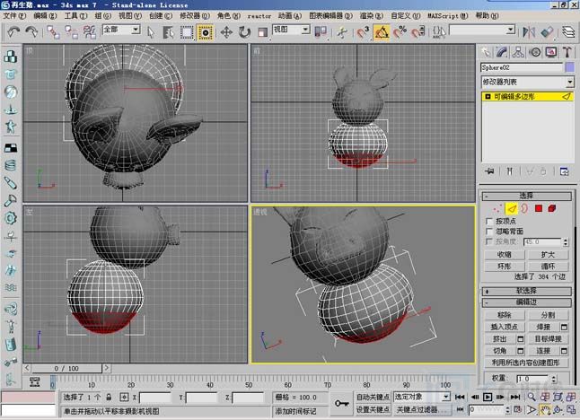Enable the 按顶点 checkbox
This screenshot has width=580, height=420.
click(489, 221)
